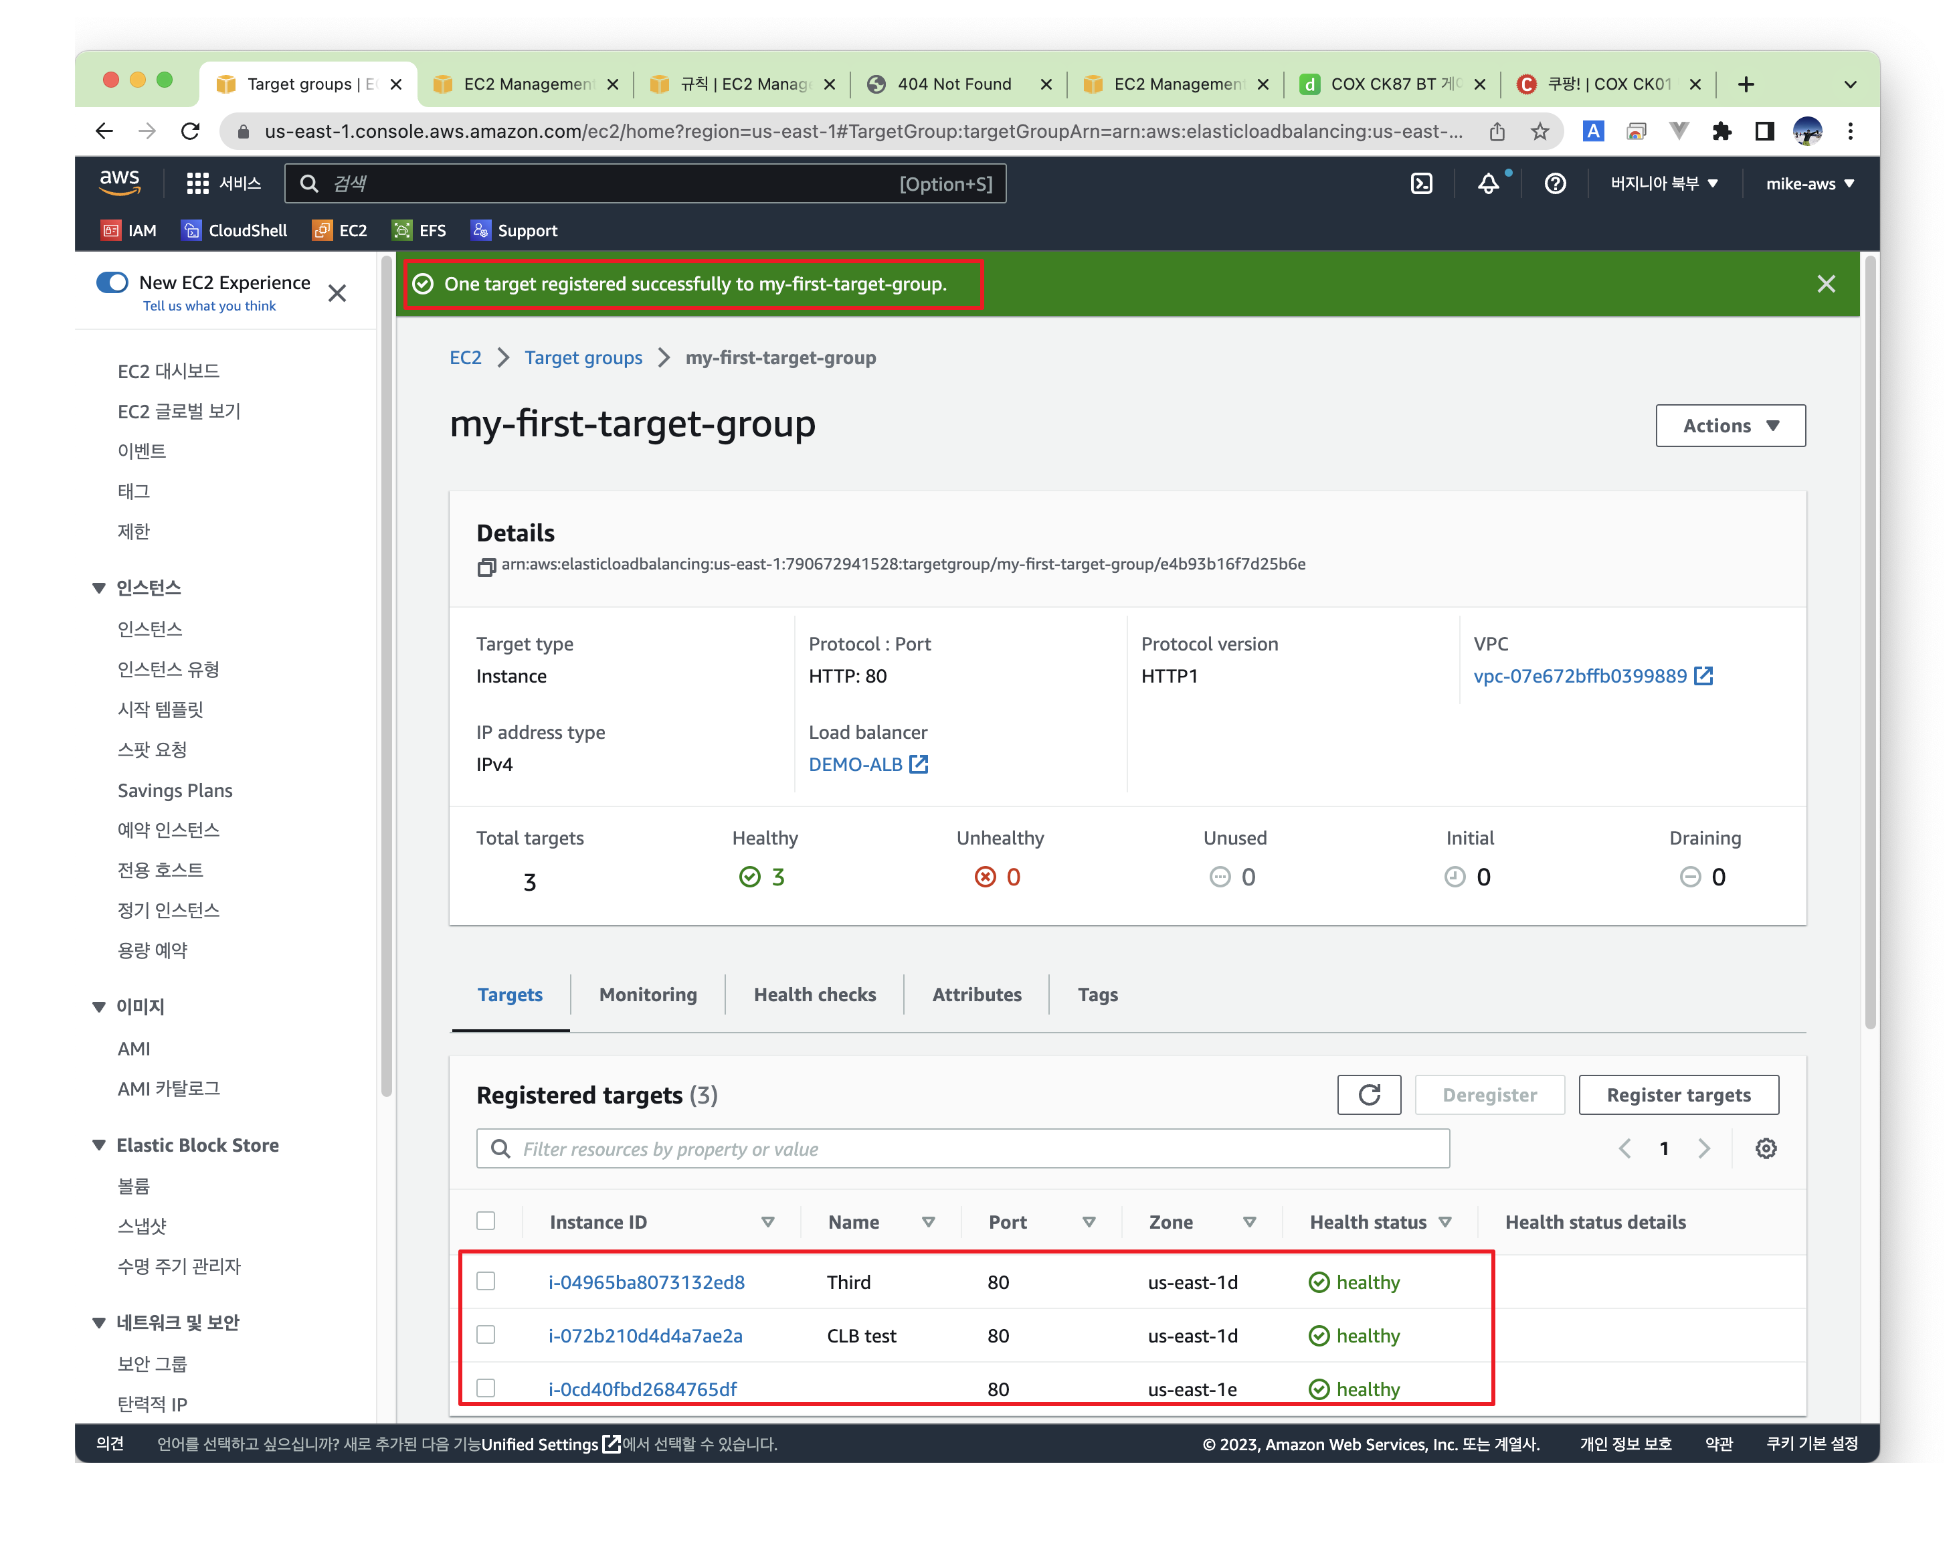
Task: Check the i-0cd40fbd2684765df row
Action: click(485, 1387)
